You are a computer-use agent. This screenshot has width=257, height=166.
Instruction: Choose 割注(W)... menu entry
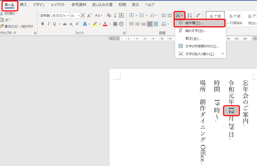click(x=200, y=38)
